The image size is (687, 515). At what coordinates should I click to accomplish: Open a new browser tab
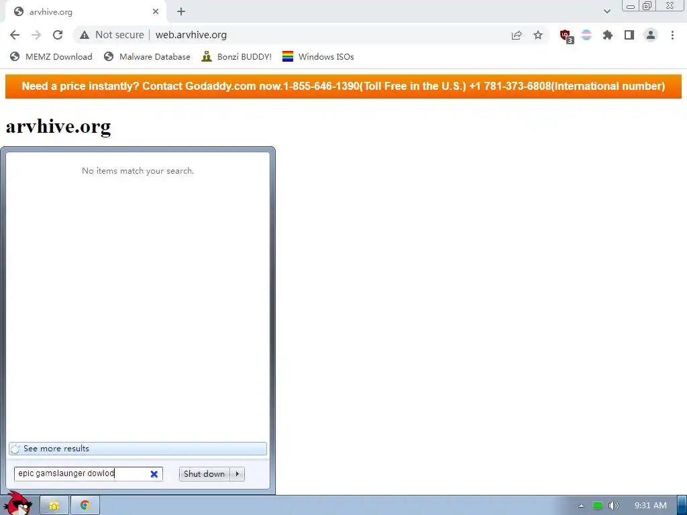(x=181, y=12)
